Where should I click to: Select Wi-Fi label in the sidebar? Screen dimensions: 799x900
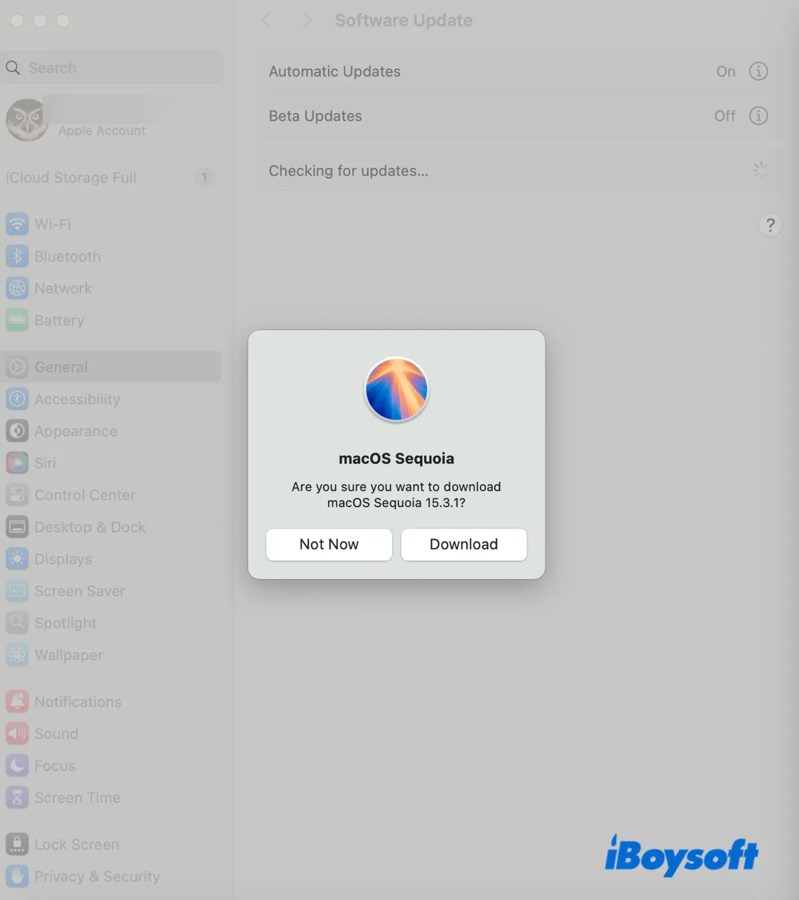[x=53, y=224]
